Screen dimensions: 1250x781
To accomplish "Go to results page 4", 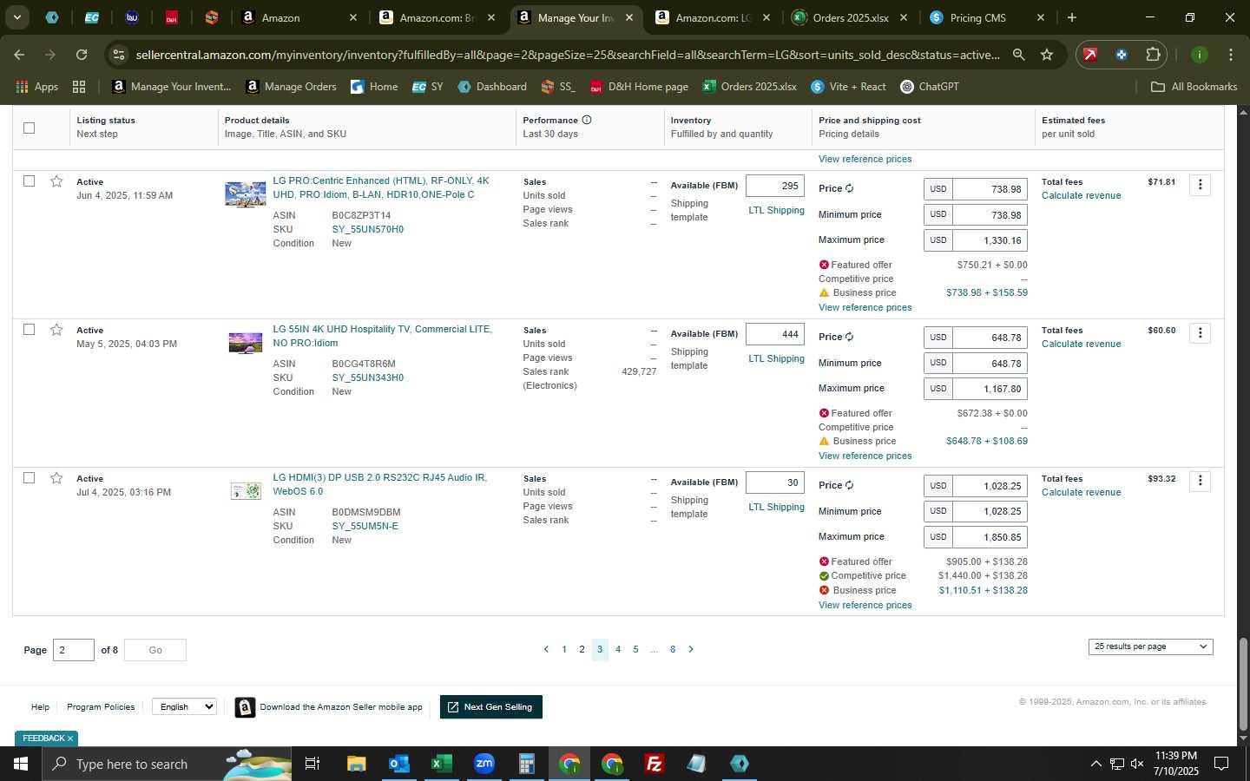I will [x=617, y=649].
